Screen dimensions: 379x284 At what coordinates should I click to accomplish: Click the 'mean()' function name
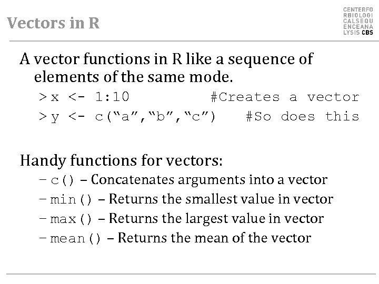[75, 238]
